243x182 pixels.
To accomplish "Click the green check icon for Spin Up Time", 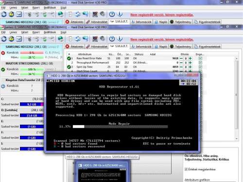I will pos(69,67).
